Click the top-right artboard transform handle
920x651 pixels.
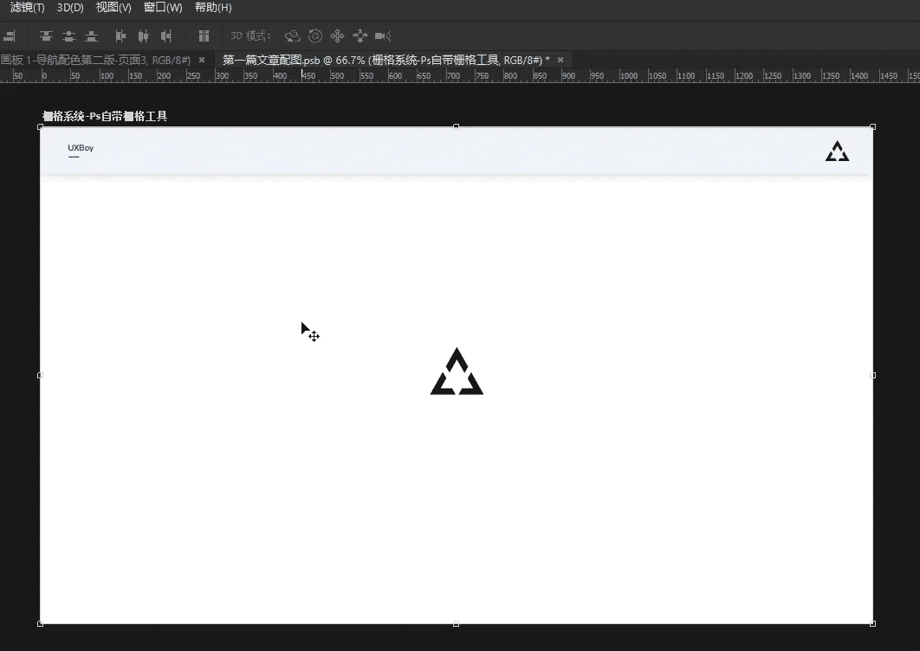point(872,126)
